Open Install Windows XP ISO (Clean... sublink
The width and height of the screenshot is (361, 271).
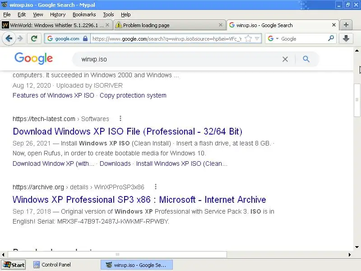point(182,164)
